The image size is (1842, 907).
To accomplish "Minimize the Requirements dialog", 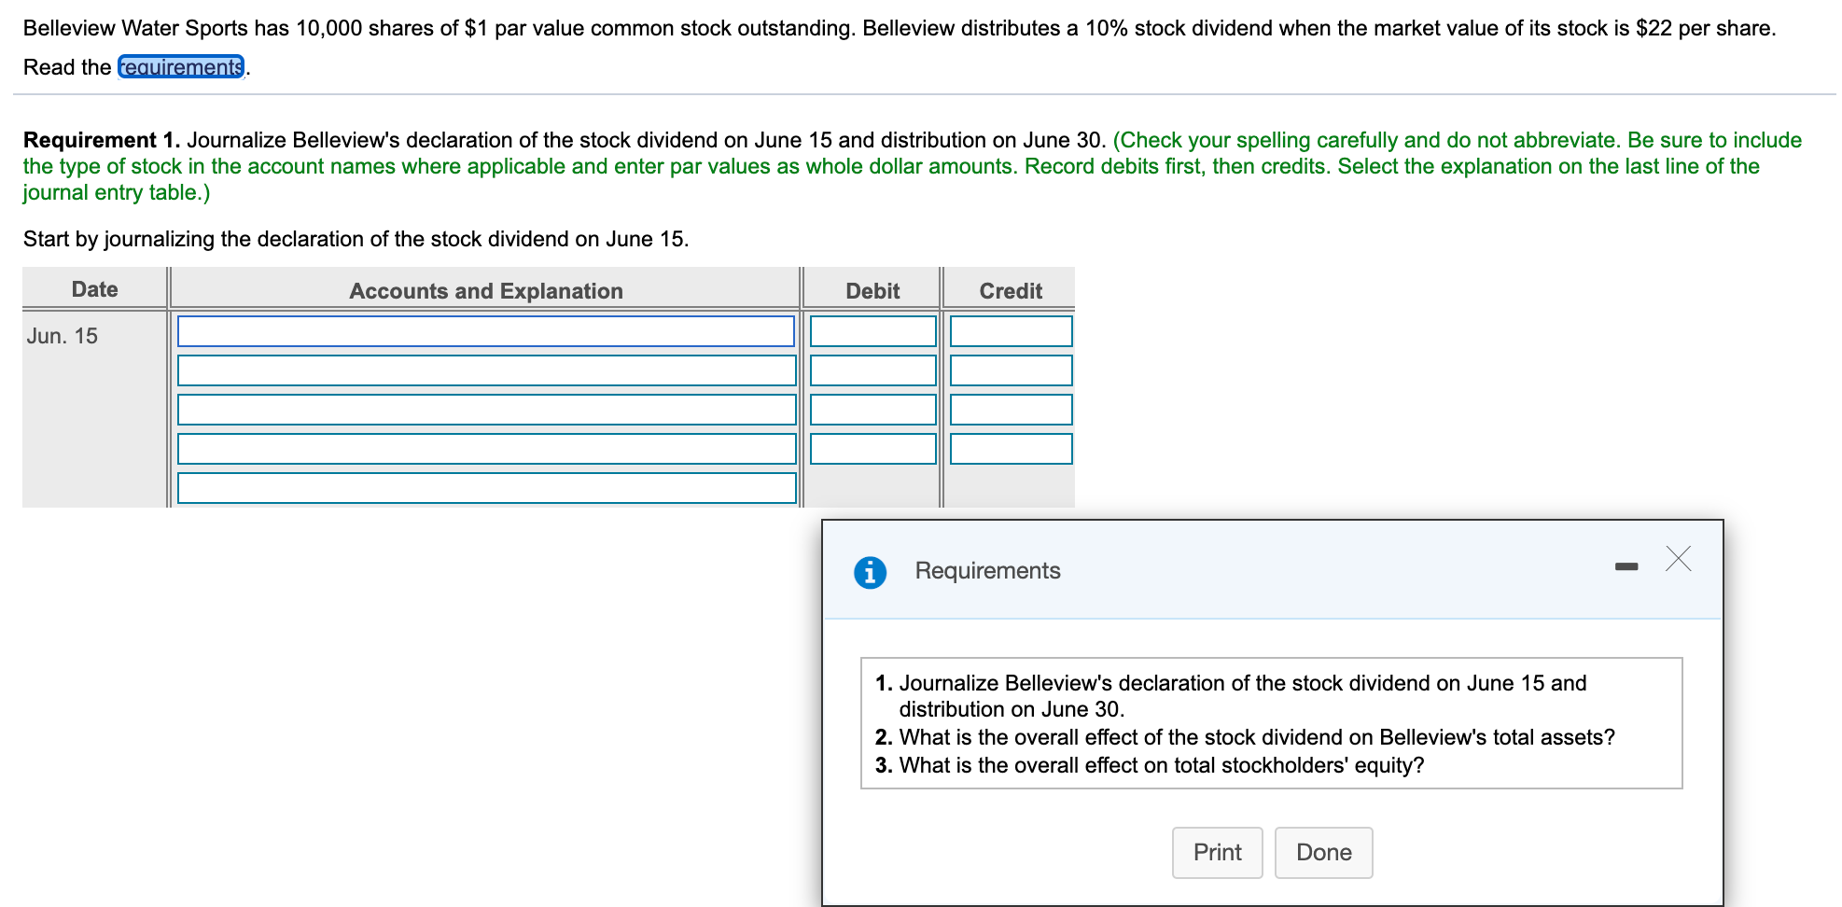I will [x=1626, y=566].
